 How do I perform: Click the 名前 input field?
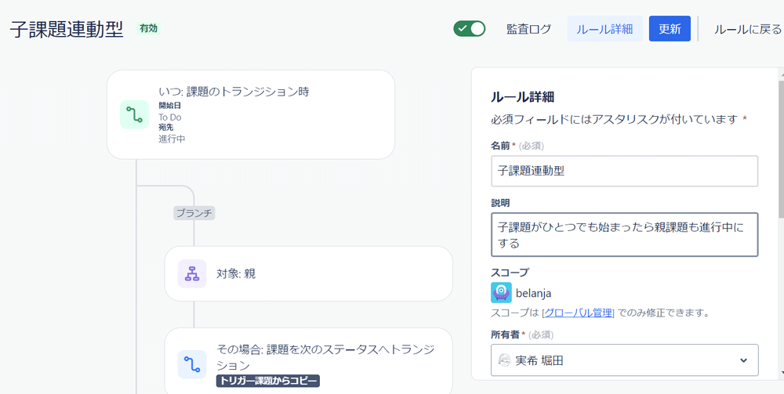tap(625, 171)
